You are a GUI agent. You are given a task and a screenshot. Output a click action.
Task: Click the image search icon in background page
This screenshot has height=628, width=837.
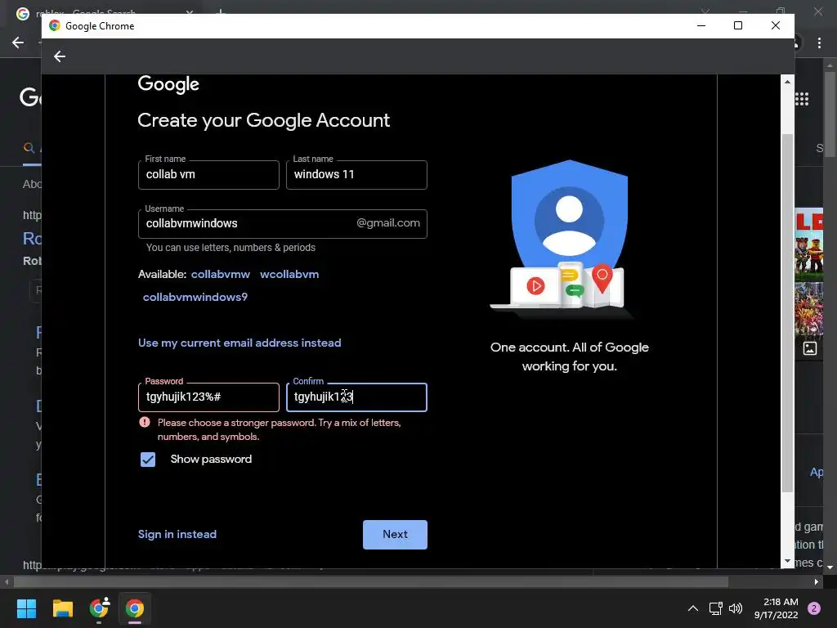pos(810,348)
